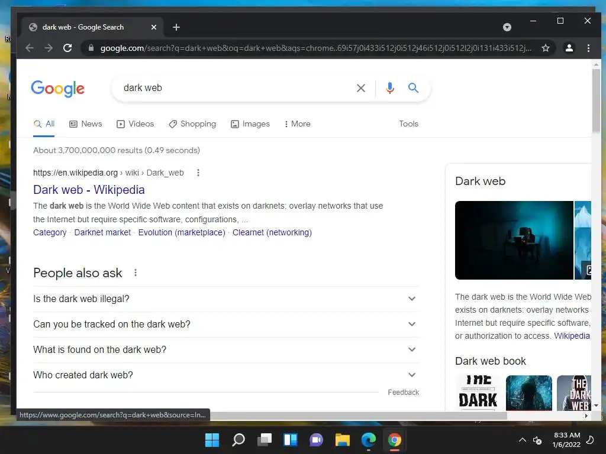Switch to the Videos tab

click(x=136, y=124)
